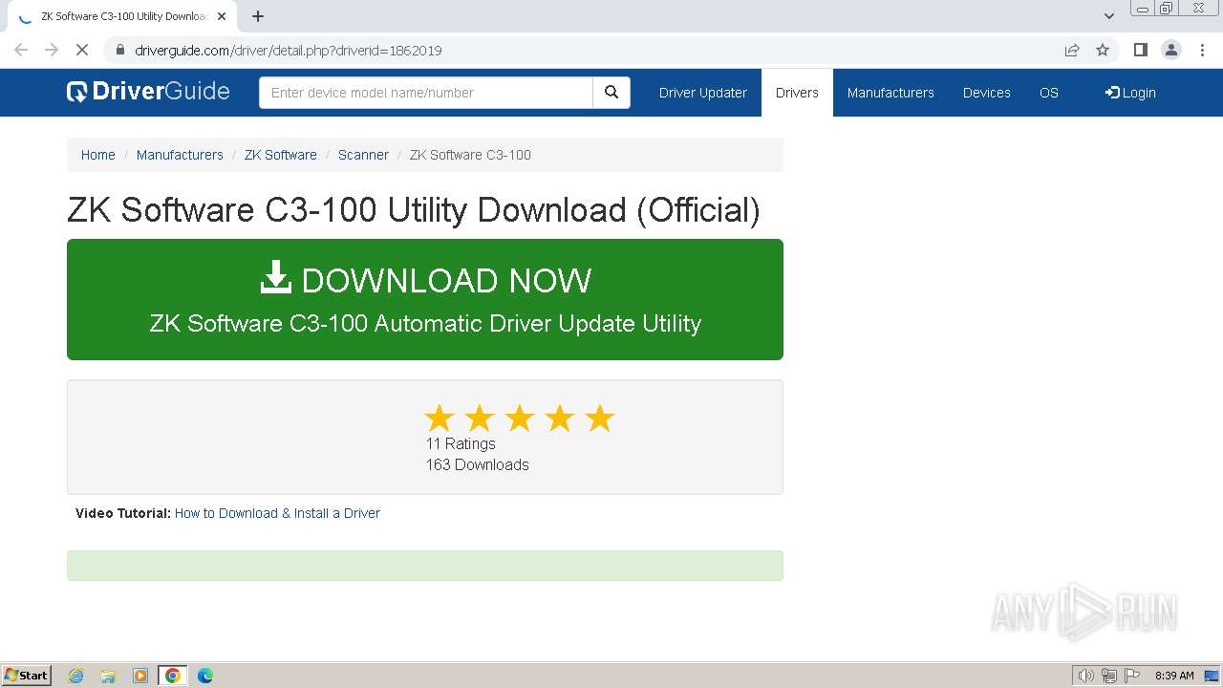Open the Windows Start menu
Image resolution: width=1223 pixels, height=688 pixels.
tap(27, 676)
